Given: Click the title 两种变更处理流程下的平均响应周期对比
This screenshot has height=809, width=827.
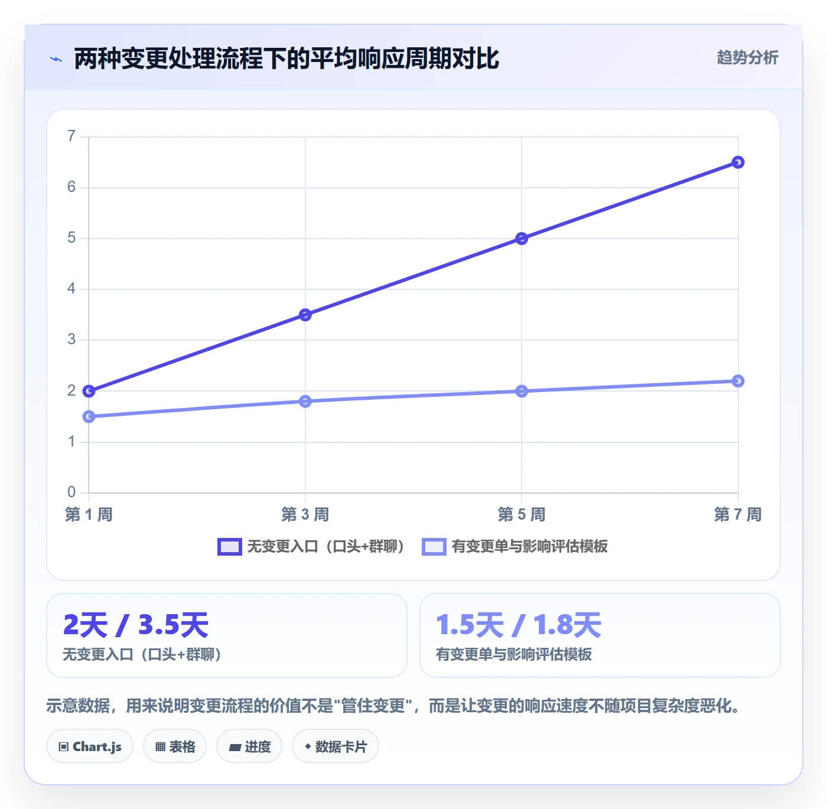Looking at the screenshot, I should coord(286,58).
